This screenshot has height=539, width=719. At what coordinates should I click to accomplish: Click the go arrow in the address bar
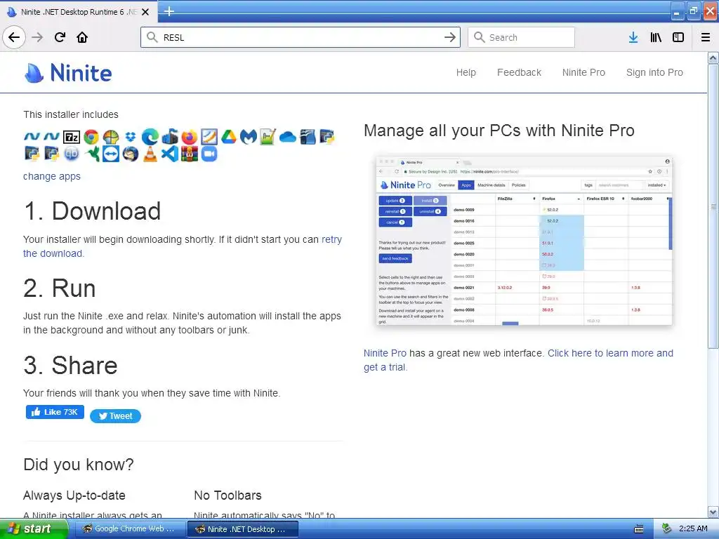point(450,37)
